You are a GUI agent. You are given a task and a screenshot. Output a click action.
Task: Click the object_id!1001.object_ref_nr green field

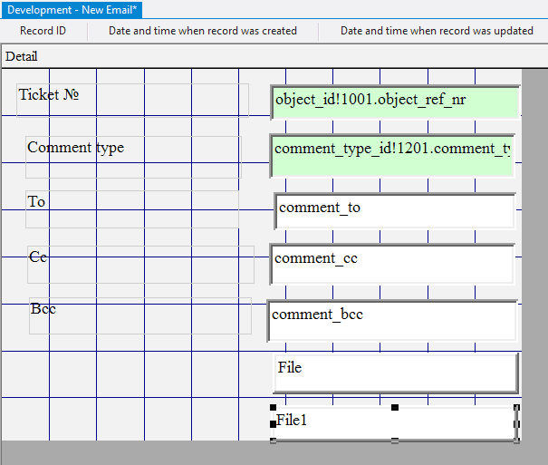click(395, 102)
